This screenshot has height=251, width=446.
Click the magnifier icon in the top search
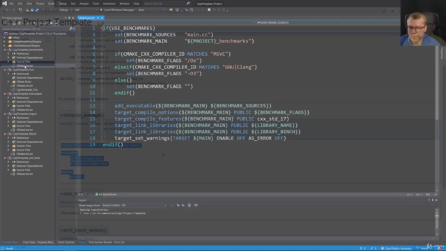click(188, 3)
